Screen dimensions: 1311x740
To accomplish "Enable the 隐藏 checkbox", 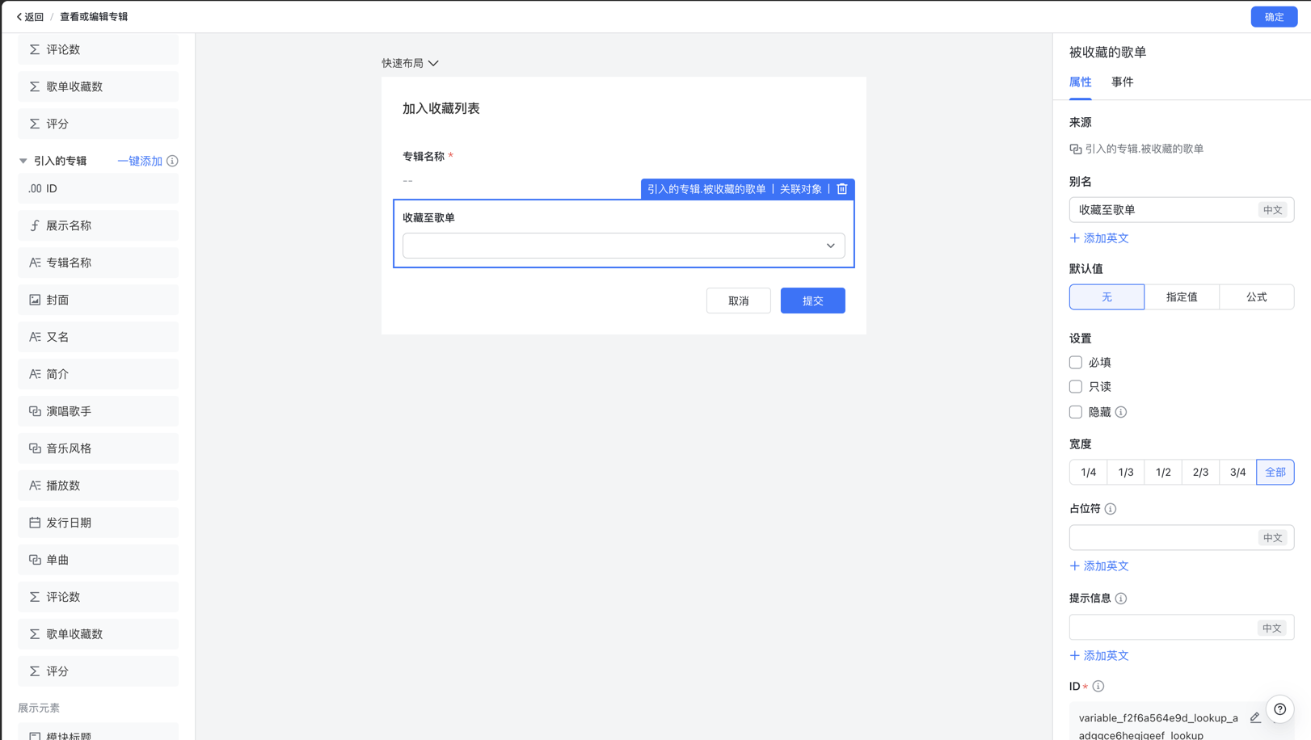I will (x=1076, y=412).
